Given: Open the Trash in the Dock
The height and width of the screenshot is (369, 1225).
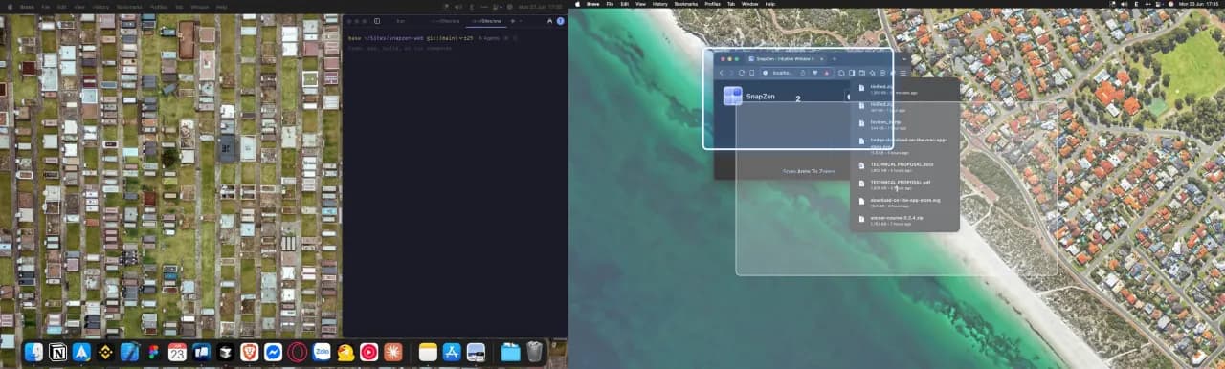Looking at the screenshot, I should point(534,352).
